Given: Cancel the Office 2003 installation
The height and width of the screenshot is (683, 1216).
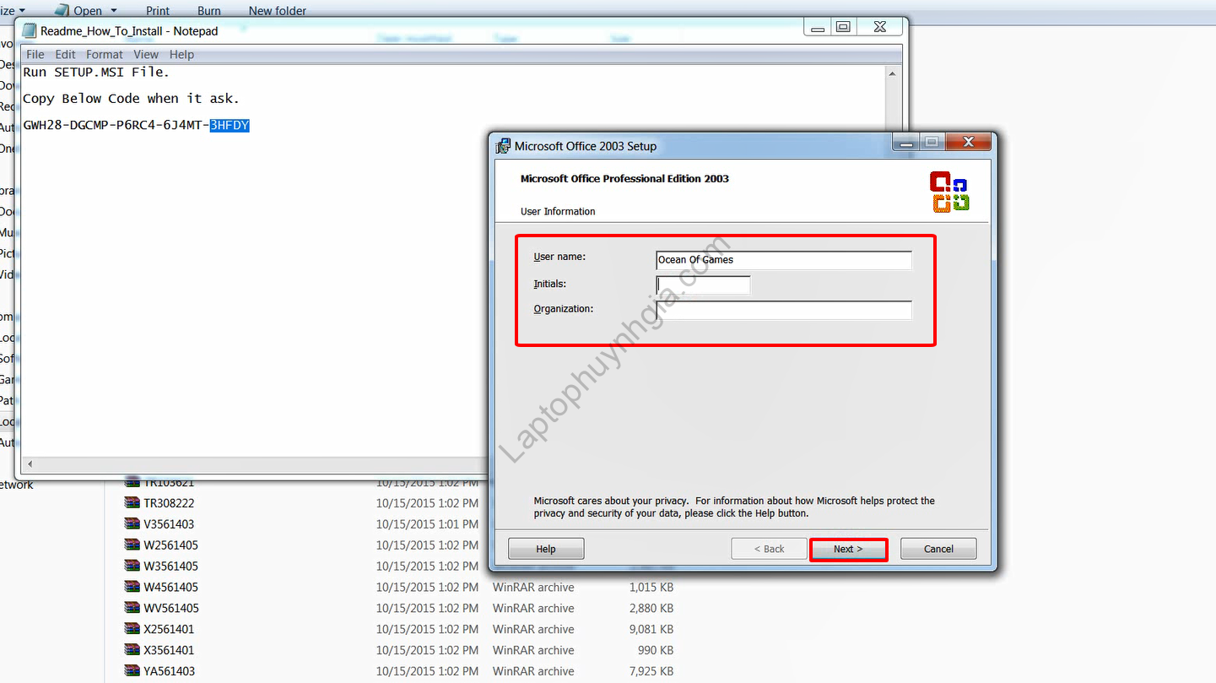Looking at the screenshot, I should (938, 549).
